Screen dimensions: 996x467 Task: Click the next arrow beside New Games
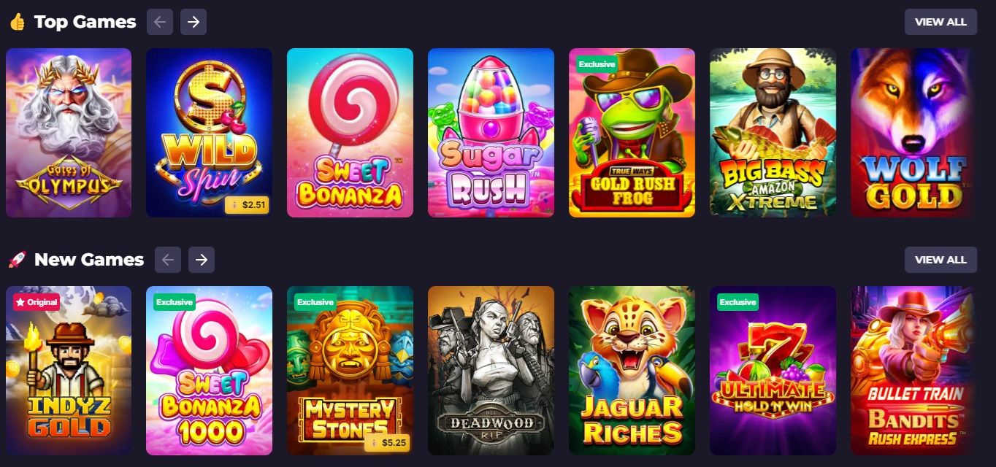[202, 260]
